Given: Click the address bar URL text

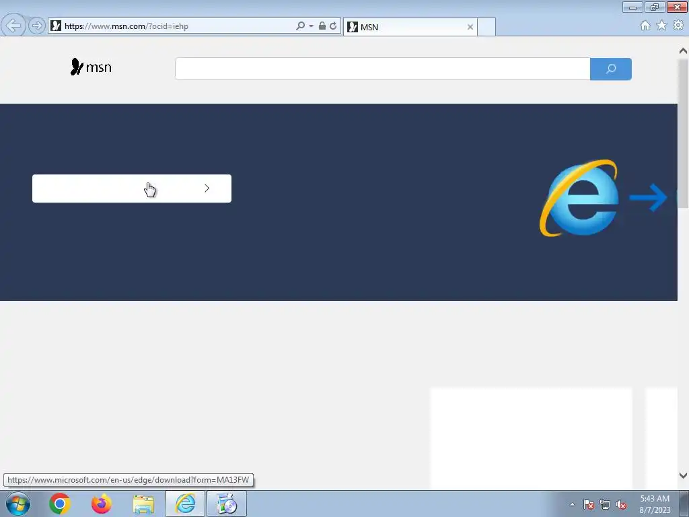Looking at the screenshot, I should tap(126, 26).
